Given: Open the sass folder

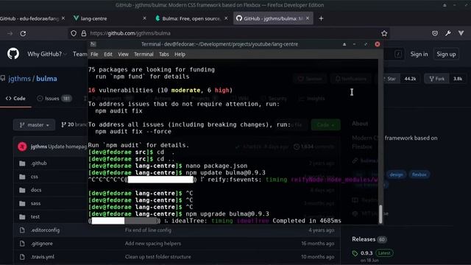Looking at the screenshot, I should tap(35, 203).
